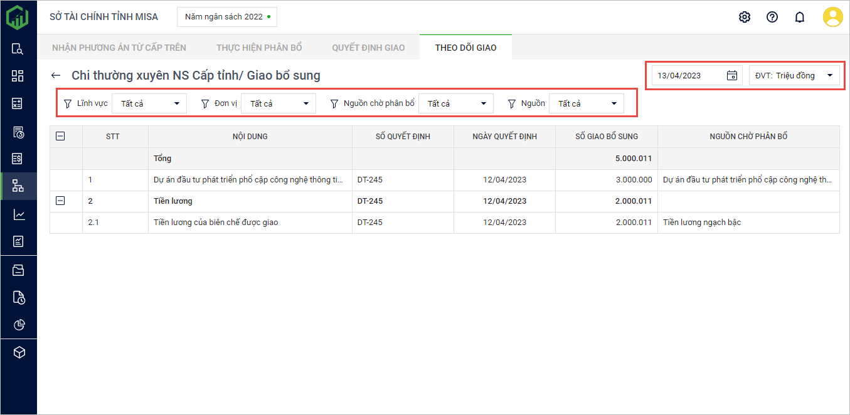Click the 13/04/2023 date input field

[687, 76]
